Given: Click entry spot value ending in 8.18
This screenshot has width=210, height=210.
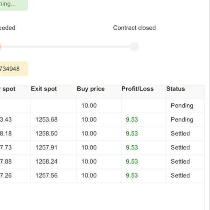Looking at the screenshot, I should 6,134.
